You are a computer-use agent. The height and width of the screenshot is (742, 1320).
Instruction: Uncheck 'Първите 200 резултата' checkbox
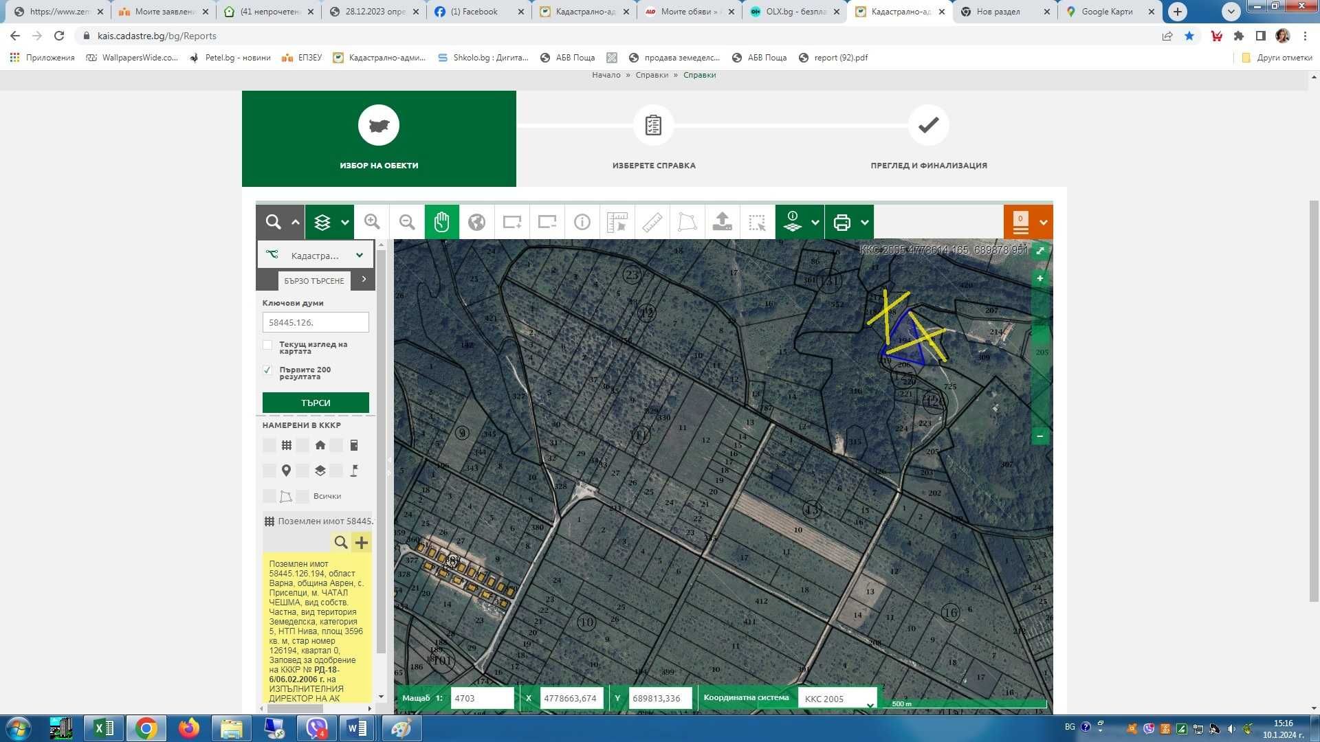pyautogui.click(x=267, y=370)
